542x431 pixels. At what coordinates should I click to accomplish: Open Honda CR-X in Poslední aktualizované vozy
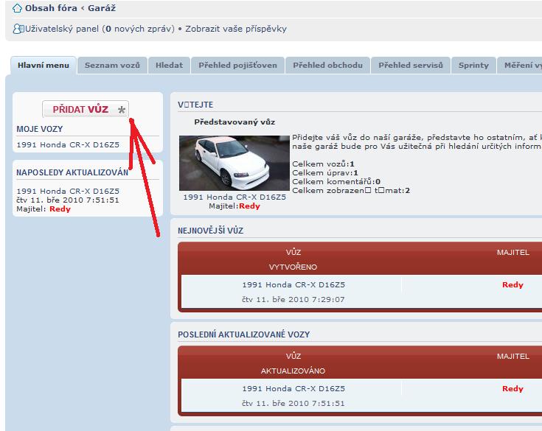(293, 389)
